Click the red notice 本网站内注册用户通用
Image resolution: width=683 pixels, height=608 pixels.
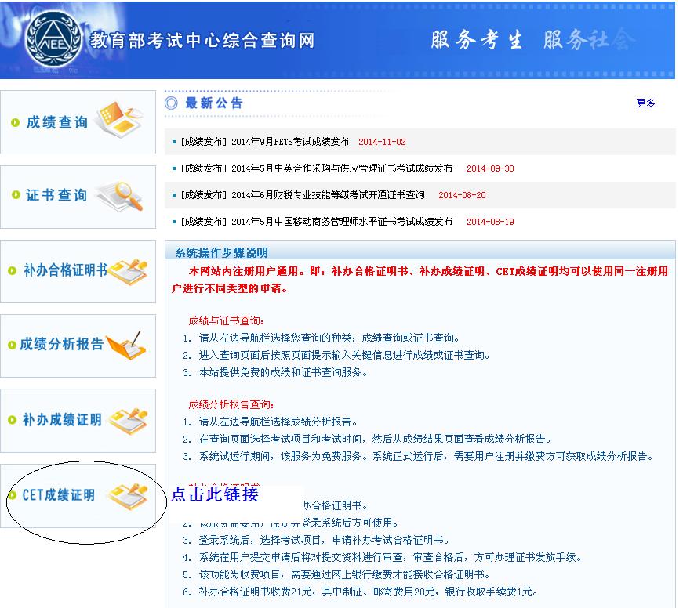(420, 280)
